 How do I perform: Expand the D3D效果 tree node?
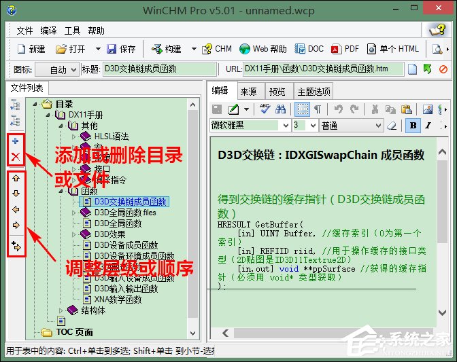(x=73, y=234)
